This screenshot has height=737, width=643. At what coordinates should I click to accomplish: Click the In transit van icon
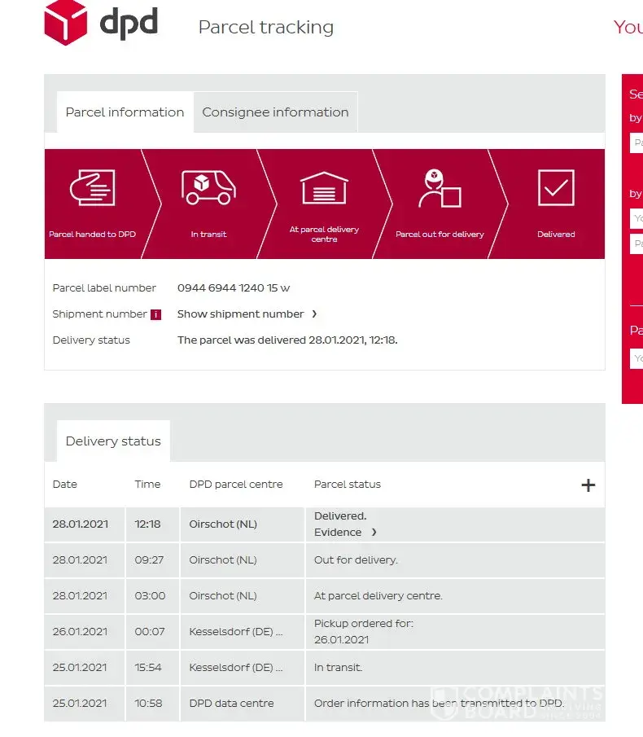tap(208, 187)
